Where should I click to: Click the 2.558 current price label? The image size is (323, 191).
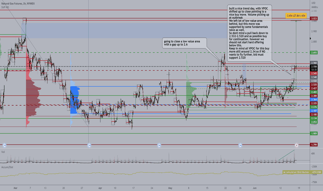[x=314, y=66]
